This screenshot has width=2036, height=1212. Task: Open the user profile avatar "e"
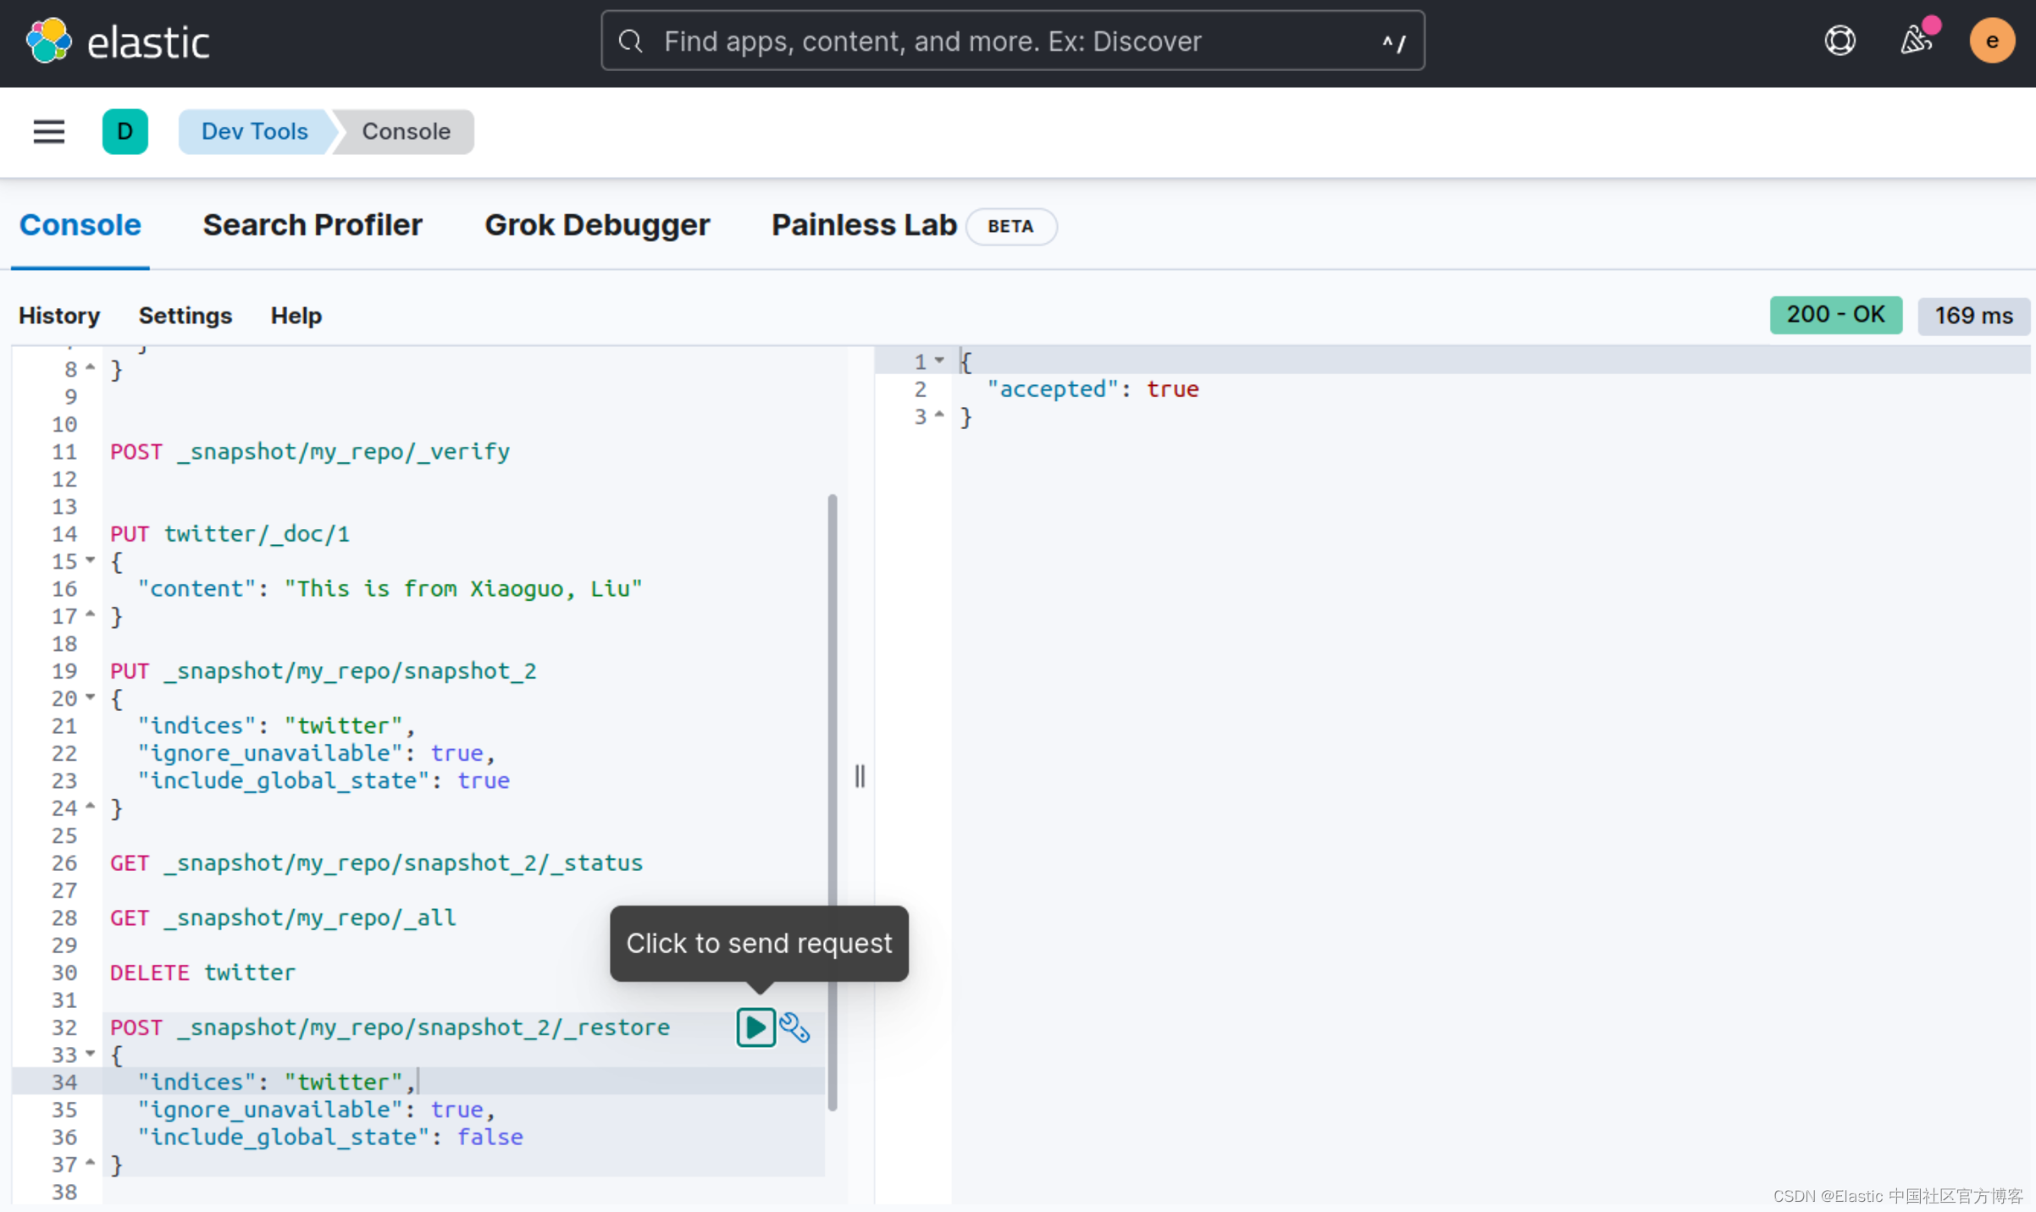[1992, 40]
